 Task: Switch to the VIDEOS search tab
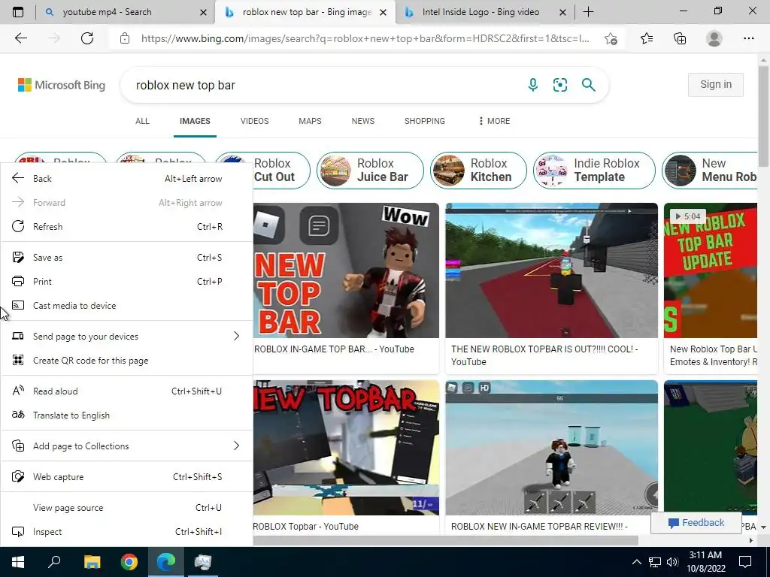254,121
